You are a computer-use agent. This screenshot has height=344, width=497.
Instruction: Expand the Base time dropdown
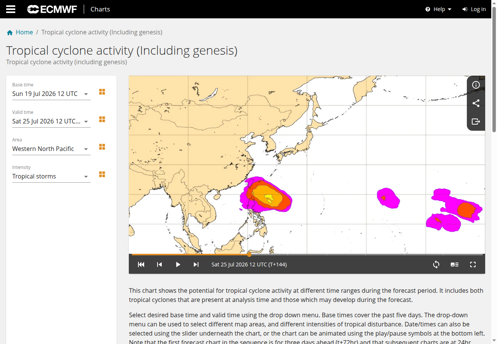(x=51, y=94)
